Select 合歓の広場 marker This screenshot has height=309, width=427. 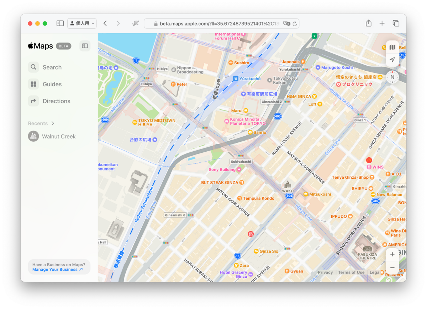pyautogui.click(x=154, y=140)
